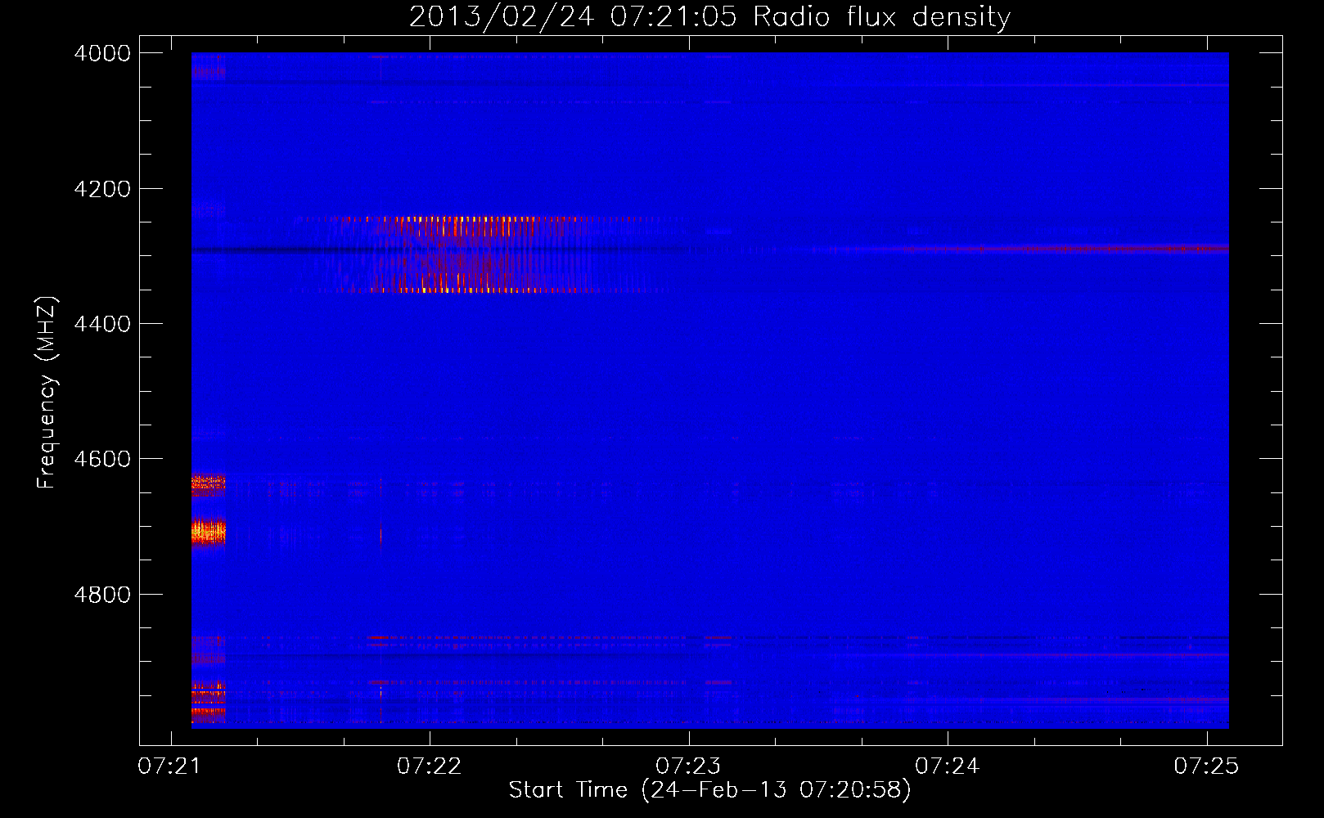Click the red emission patch near 4640 MHz at 07:21

[208, 485]
